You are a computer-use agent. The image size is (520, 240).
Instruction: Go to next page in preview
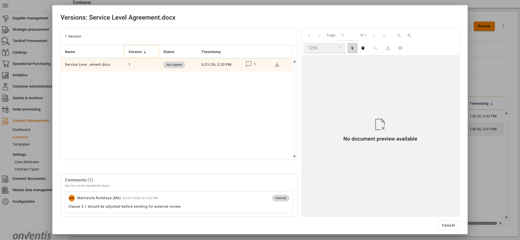(374, 35)
